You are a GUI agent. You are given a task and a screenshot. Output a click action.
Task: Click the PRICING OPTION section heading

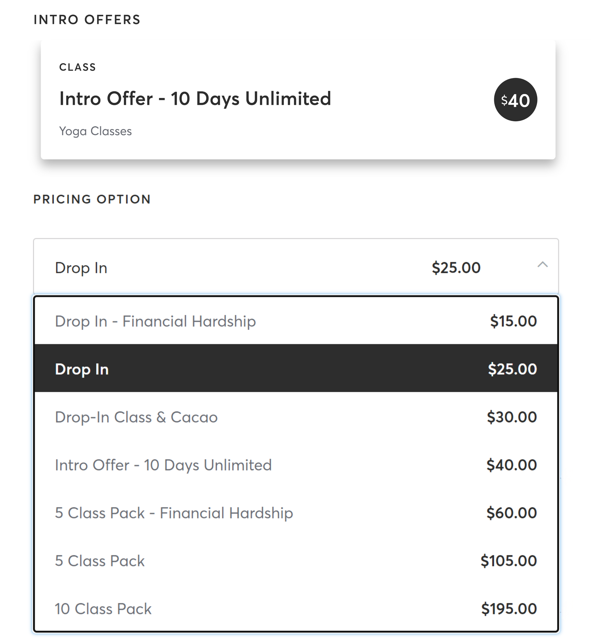[92, 199]
